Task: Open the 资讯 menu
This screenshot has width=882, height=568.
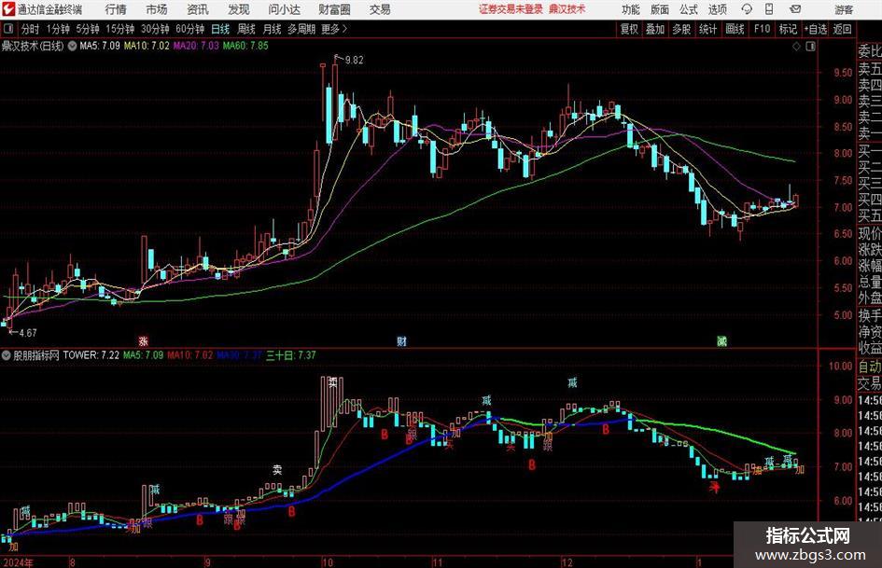Action: coord(198,9)
